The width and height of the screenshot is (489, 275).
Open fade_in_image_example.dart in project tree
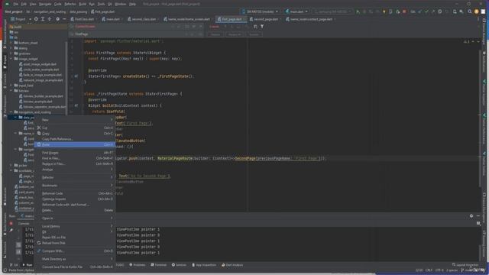(x=40, y=75)
